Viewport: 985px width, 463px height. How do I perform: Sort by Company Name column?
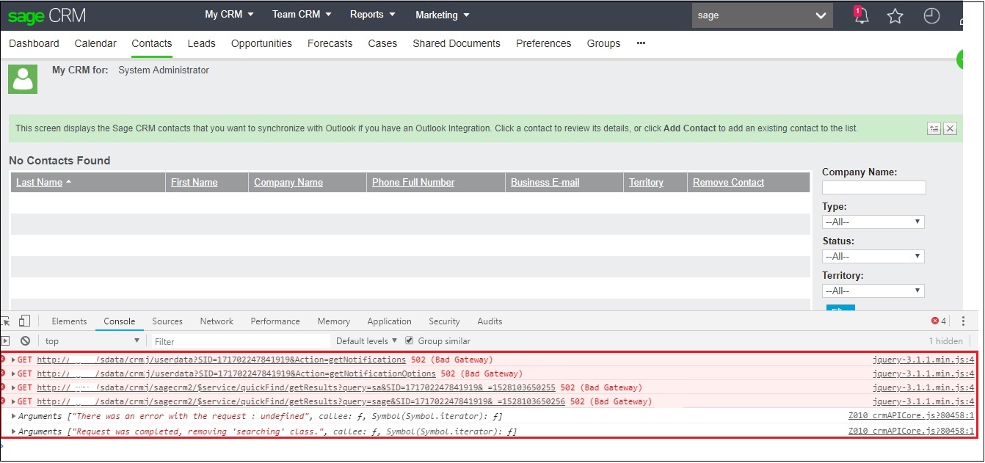coord(288,182)
